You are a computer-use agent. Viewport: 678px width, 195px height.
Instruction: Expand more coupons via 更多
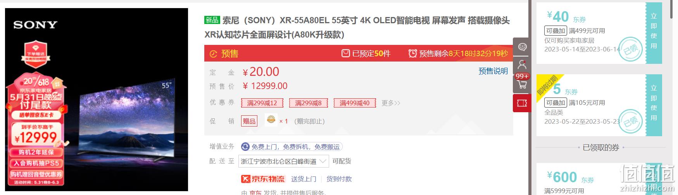(x=391, y=103)
